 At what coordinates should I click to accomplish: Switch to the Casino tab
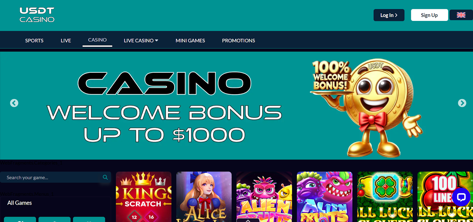tap(97, 40)
